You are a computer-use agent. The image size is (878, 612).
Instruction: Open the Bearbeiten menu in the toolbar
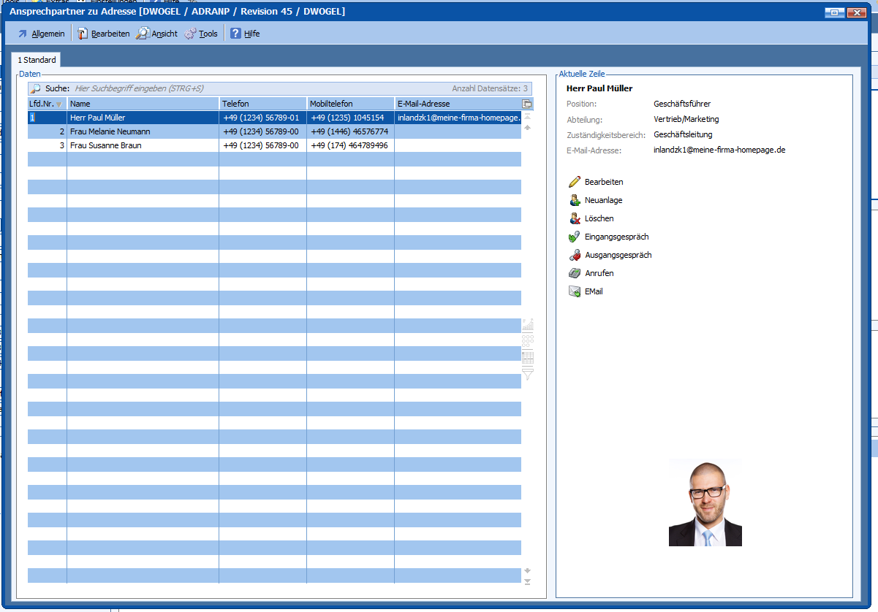pos(104,34)
